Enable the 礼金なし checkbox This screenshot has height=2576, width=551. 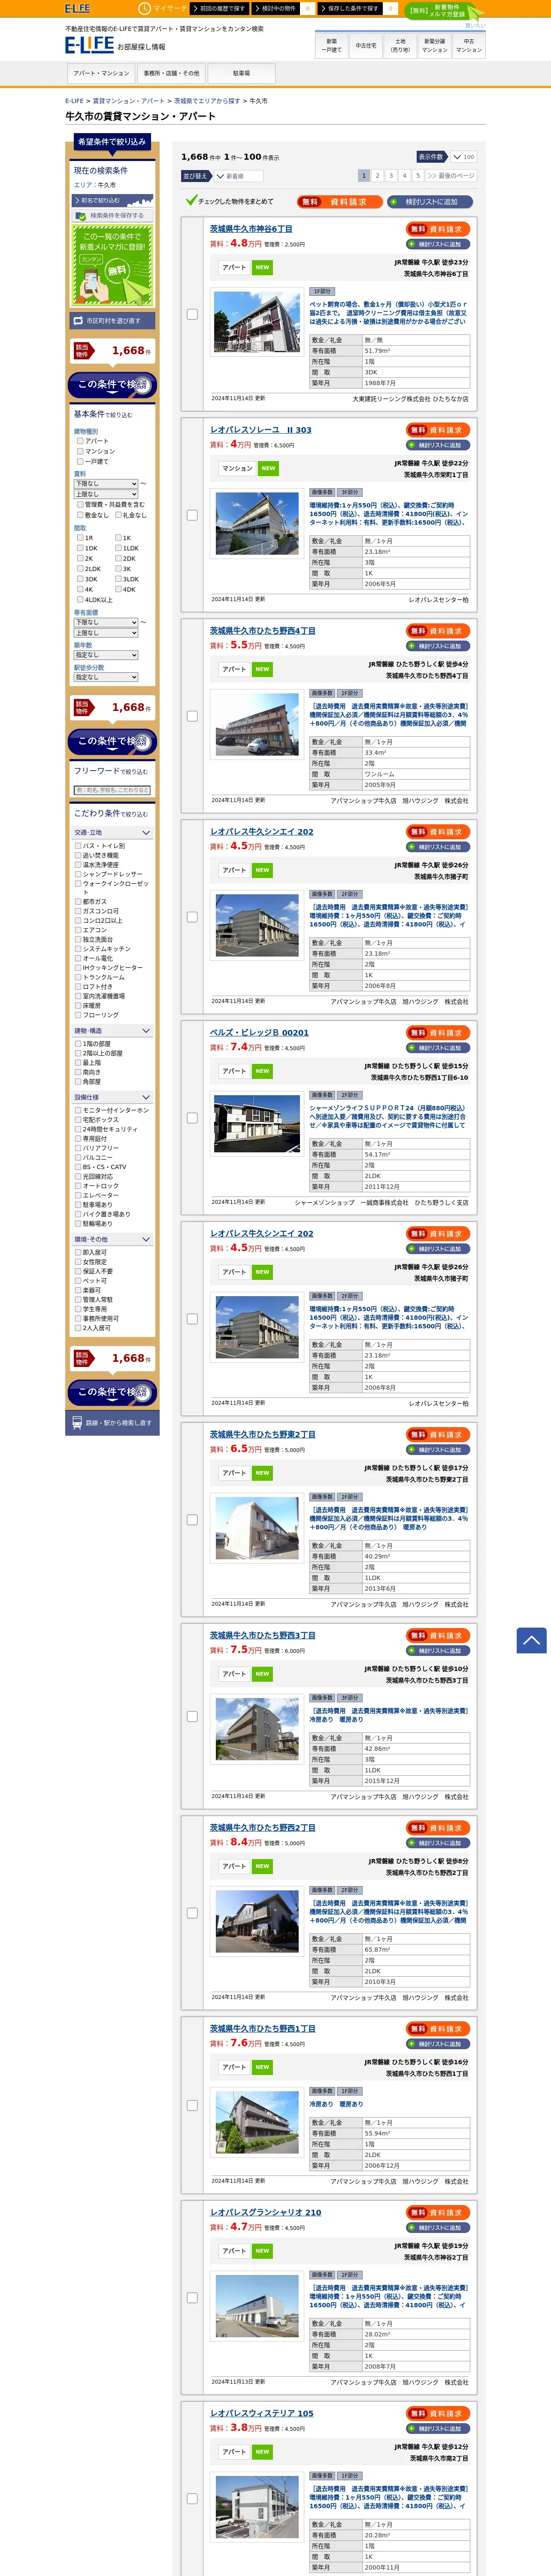118,515
